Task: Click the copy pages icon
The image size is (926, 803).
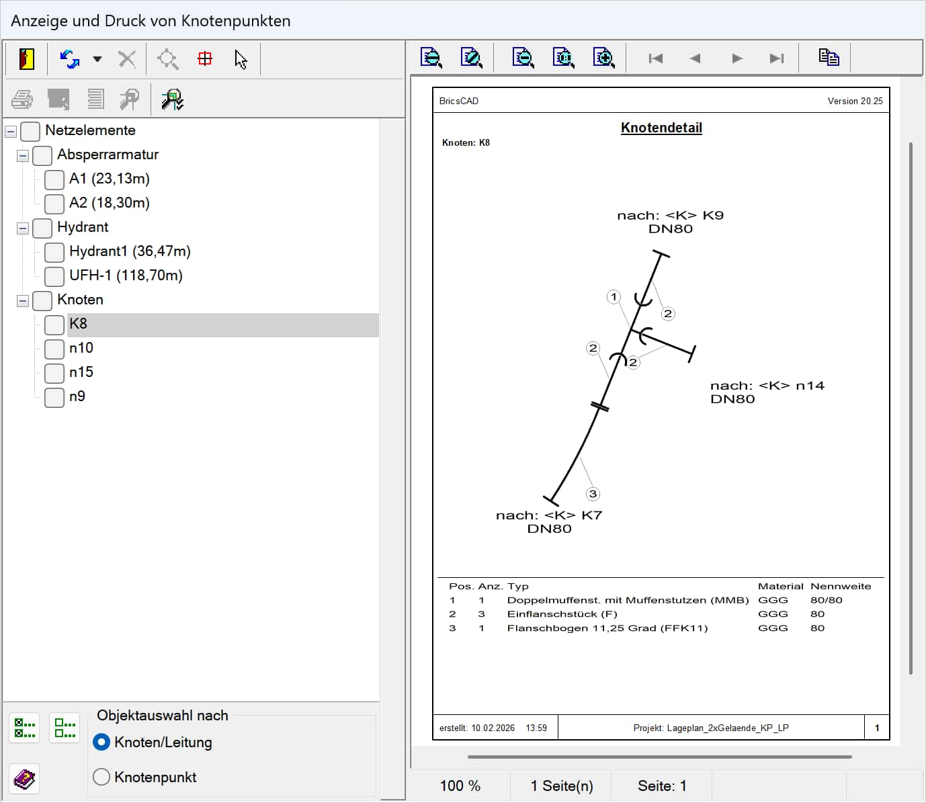Action: (x=829, y=58)
